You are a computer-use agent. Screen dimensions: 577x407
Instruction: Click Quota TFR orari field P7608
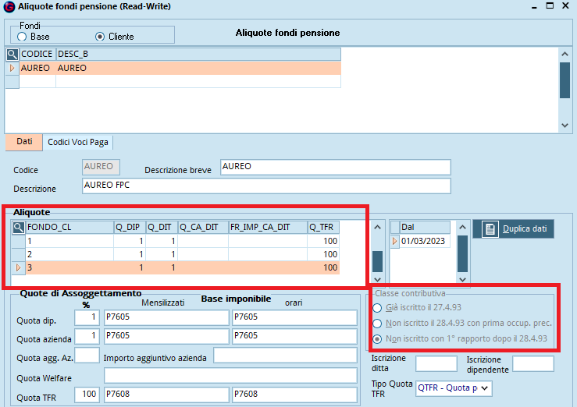pos(295,395)
